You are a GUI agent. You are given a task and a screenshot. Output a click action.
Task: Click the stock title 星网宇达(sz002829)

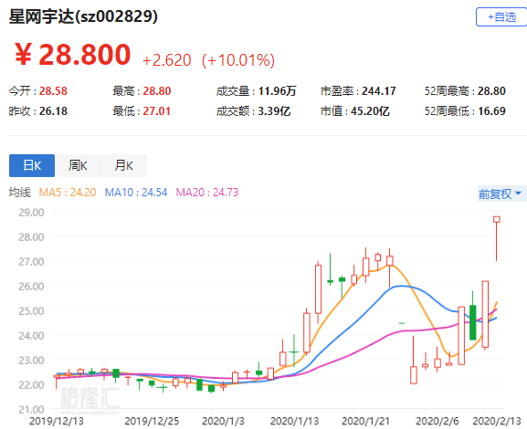click(83, 16)
